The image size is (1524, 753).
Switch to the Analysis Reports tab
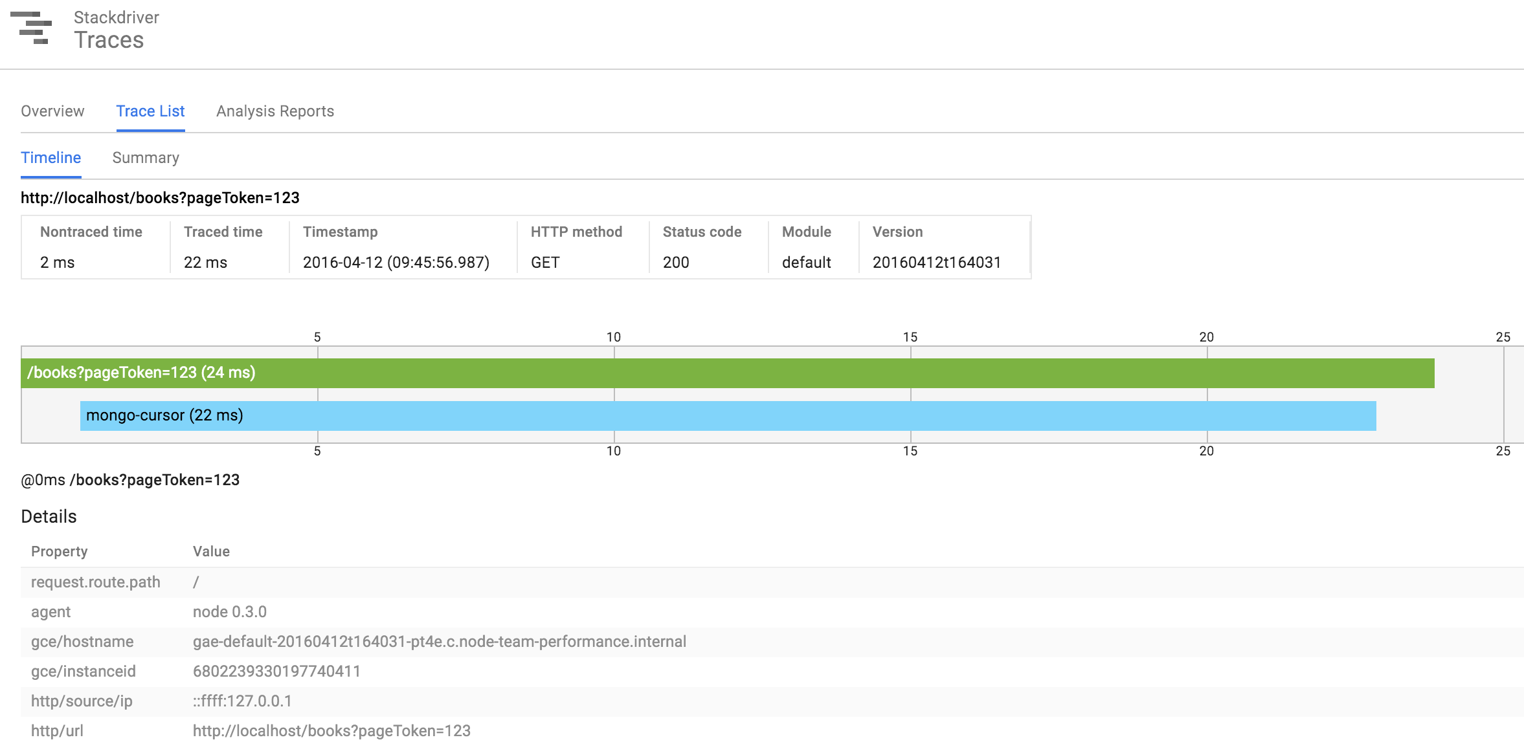click(275, 111)
